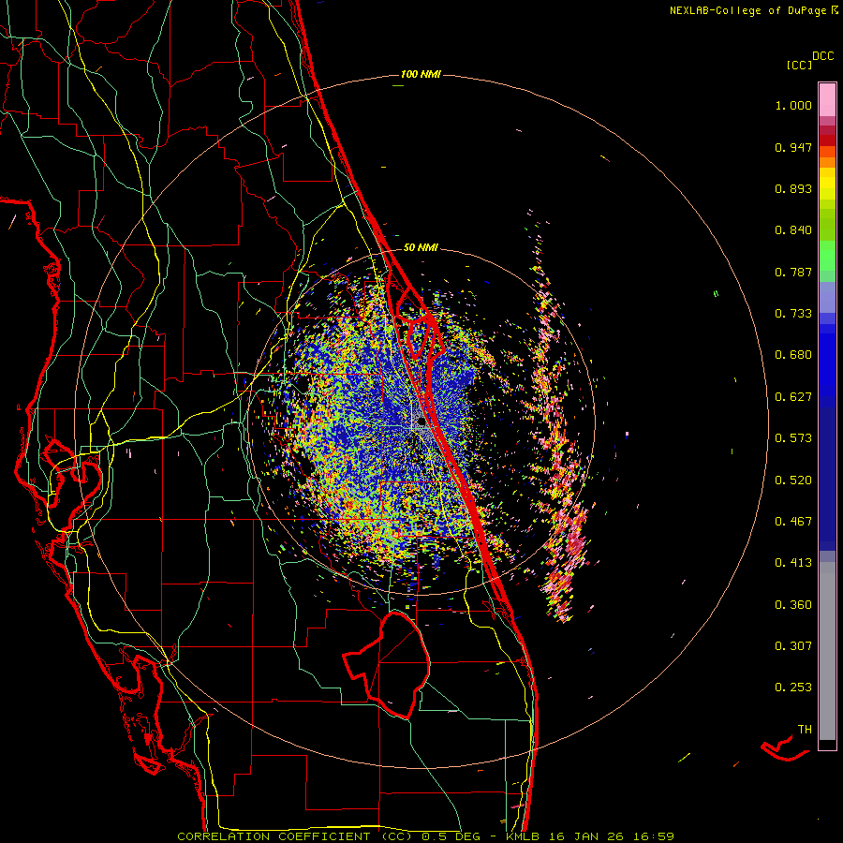Click the DCC product label above the color bar
Screen dimensions: 843x843
[x=823, y=56]
